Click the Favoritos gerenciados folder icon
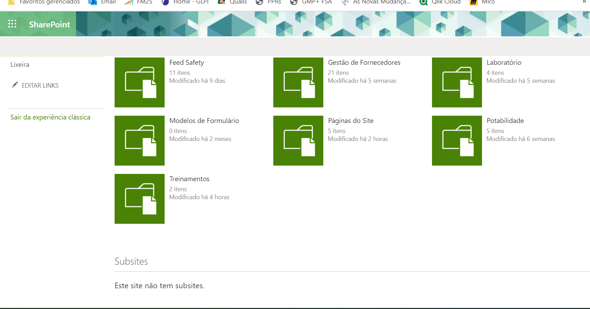The width and height of the screenshot is (590, 309). (11, 2)
